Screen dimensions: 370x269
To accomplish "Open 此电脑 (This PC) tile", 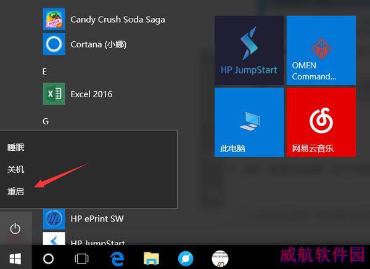I will pos(249,122).
